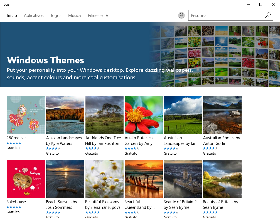
Task: Open Beautiful Blossoms daisy thumbnail
Action: pyautogui.click(x=105, y=179)
